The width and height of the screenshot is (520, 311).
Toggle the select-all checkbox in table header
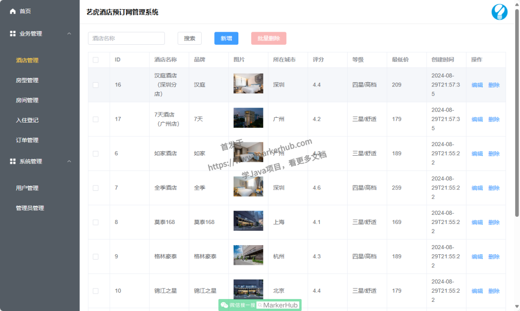coord(95,60)
